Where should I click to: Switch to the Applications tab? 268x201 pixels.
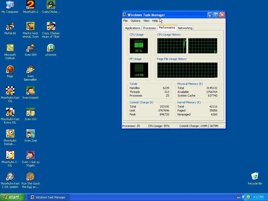pos(132,28)
